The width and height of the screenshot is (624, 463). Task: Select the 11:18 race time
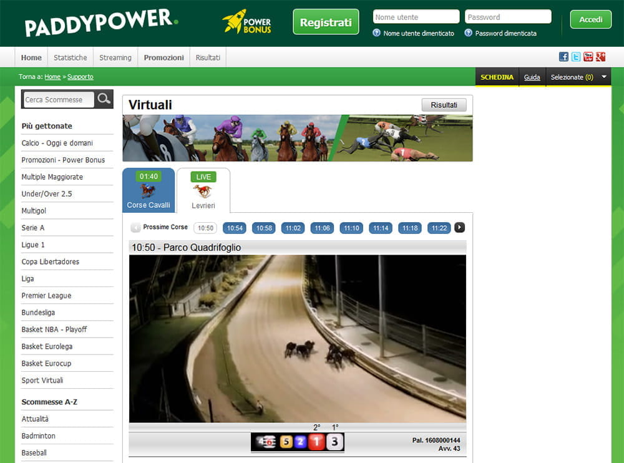410,228
